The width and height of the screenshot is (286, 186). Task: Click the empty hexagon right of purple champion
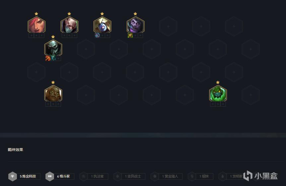coord(168,26)
